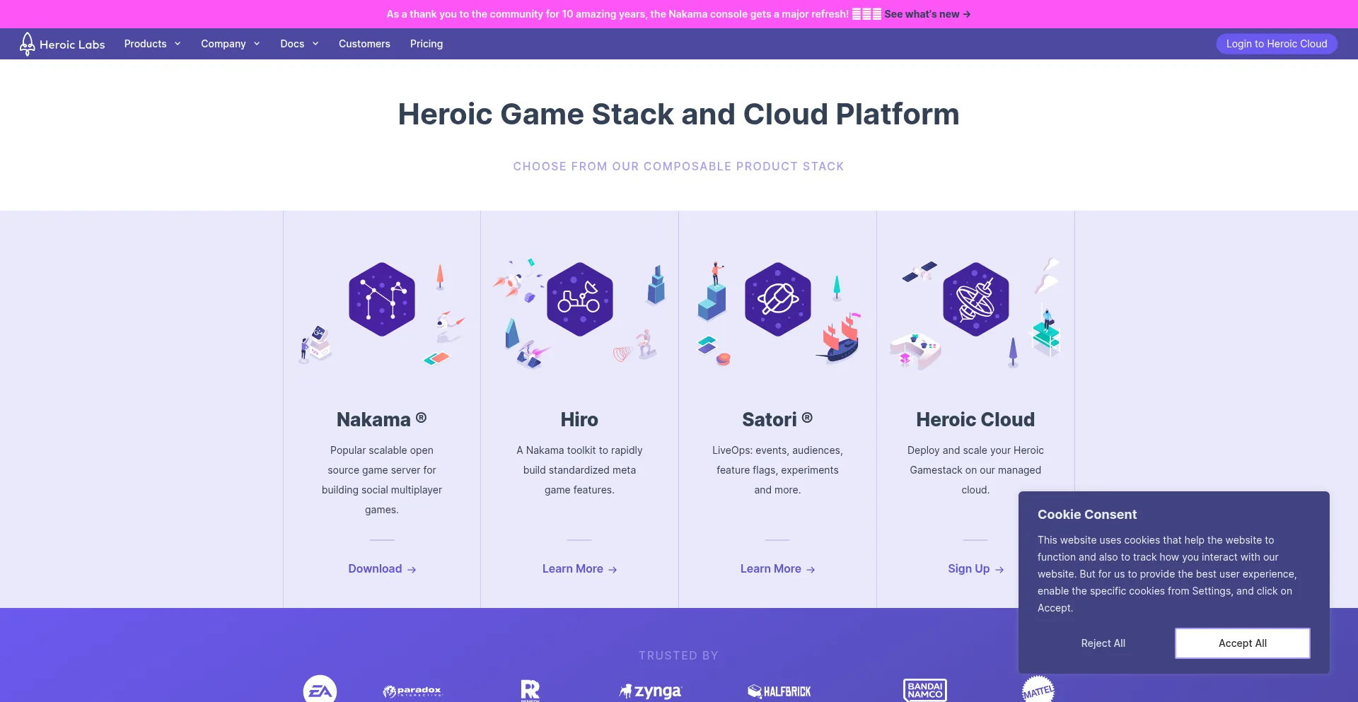The width and height of the screenshot is (1358, 702).
Task: Accept all cookies in consent dialog
Action: click(x=1242, y=643)
